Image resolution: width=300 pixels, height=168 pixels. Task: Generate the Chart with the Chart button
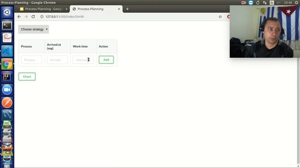27,77
